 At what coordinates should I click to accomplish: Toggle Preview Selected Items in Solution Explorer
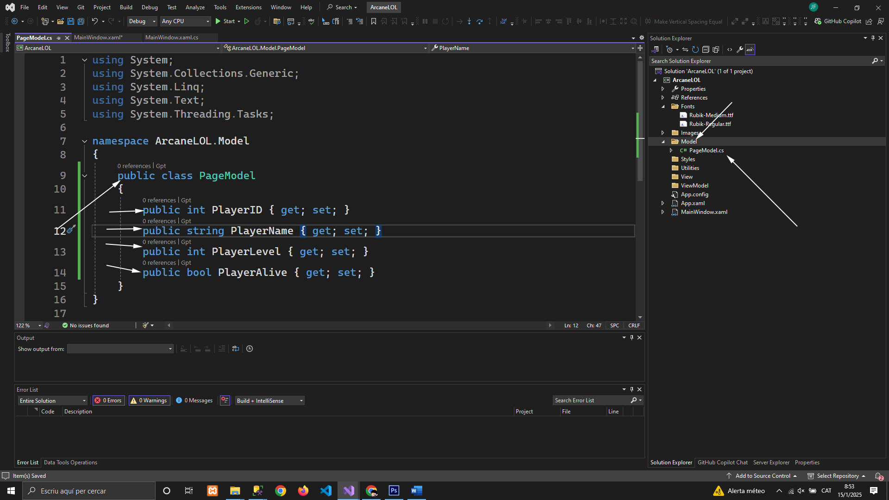(750, 50)
